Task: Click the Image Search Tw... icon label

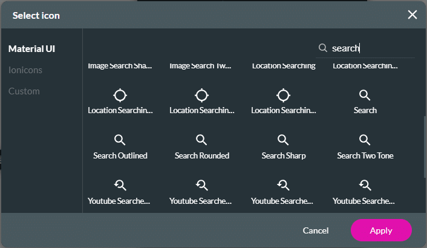Action: coord(201,65)
